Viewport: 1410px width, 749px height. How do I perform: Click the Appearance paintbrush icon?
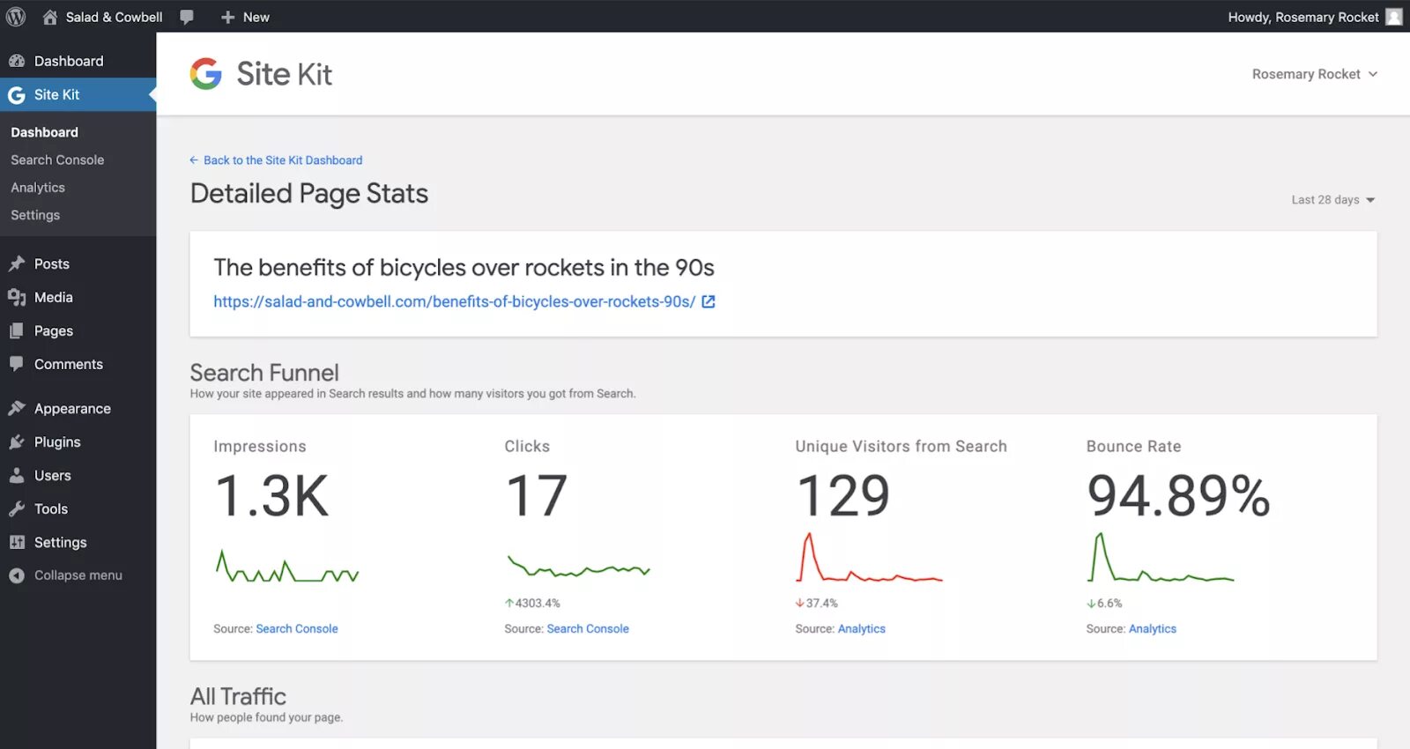(x=17, y=408)
